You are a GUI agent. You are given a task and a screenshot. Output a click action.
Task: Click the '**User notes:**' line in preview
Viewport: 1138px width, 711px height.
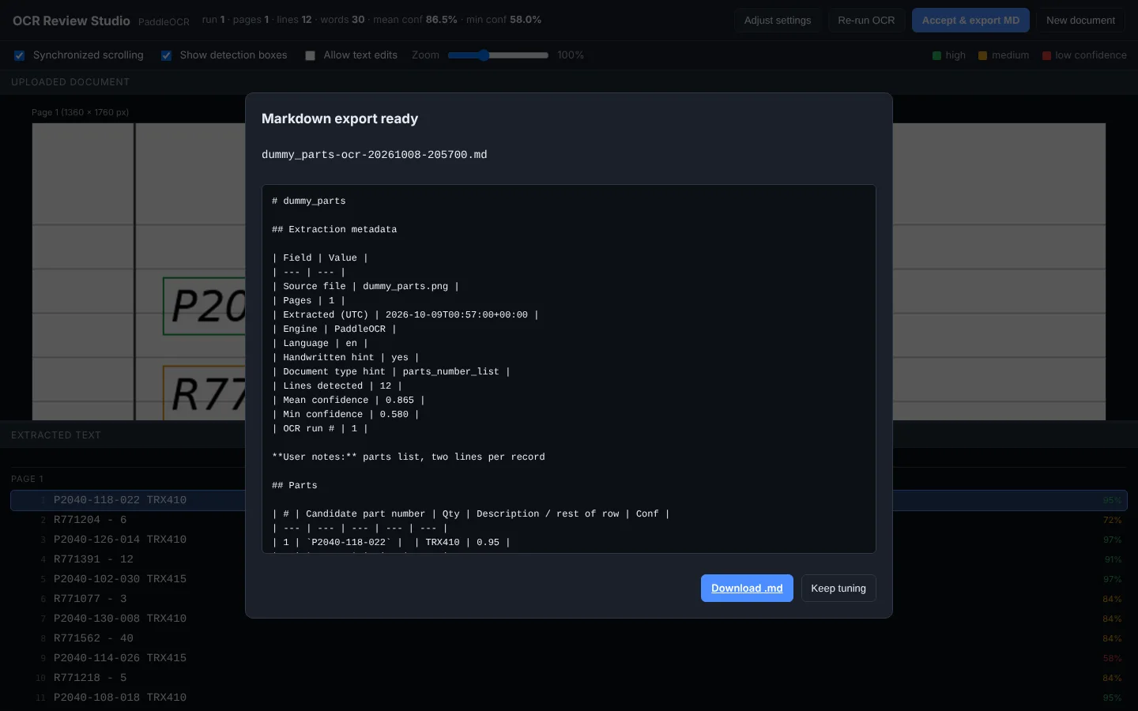(409, 457)
